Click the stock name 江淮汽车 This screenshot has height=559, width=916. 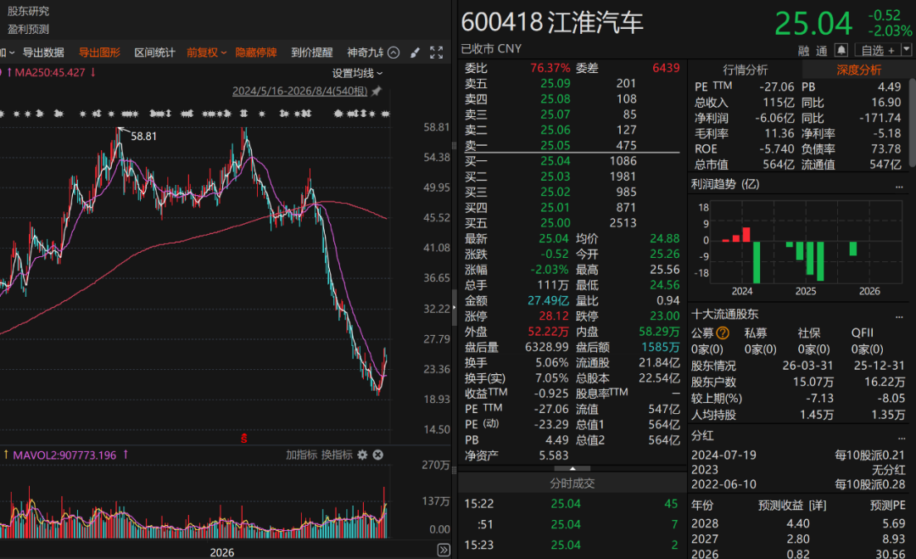click(596, 22)
